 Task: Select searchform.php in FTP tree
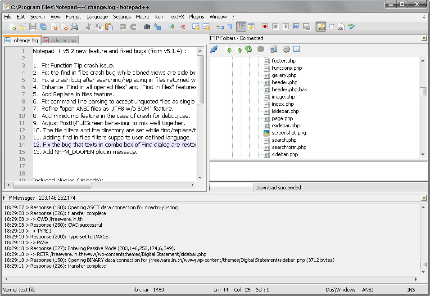click(289, 147)
